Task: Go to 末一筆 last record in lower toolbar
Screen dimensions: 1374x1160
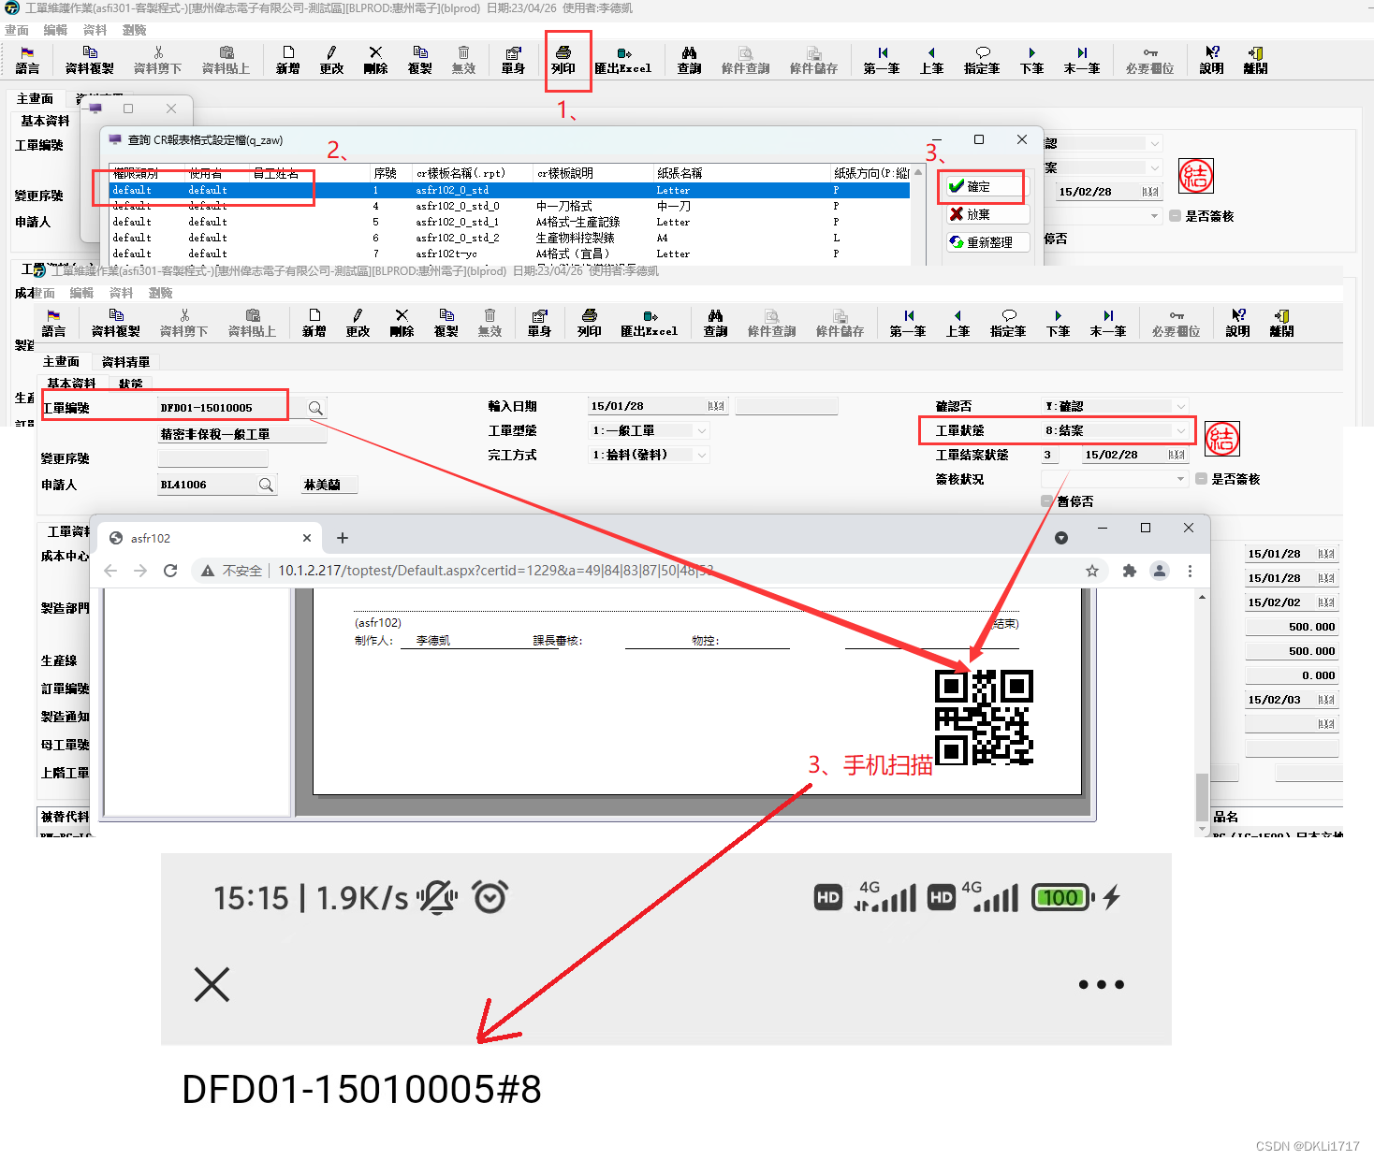Action: point(1108,323)
